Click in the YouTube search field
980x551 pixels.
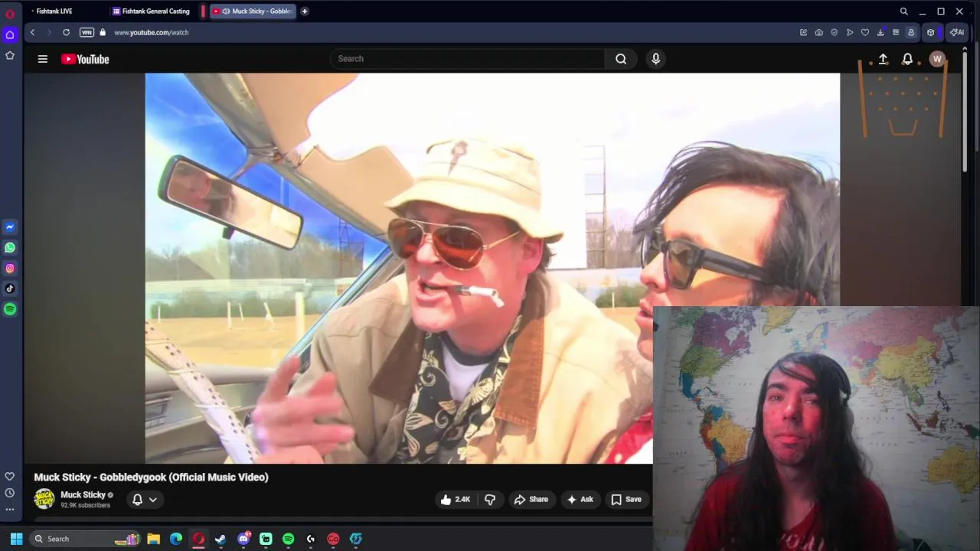pyautogui.click(x=467, y=59)
